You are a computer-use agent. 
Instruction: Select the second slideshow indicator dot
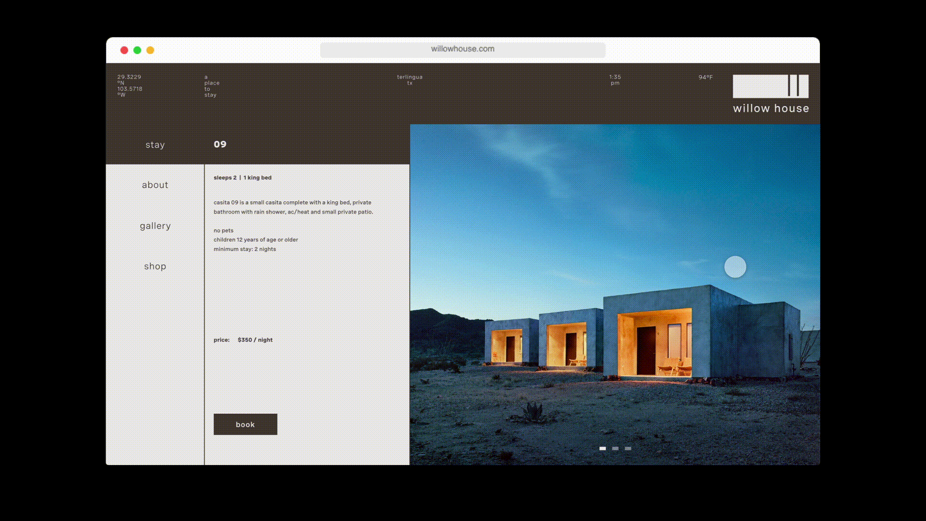pos(615,448)
